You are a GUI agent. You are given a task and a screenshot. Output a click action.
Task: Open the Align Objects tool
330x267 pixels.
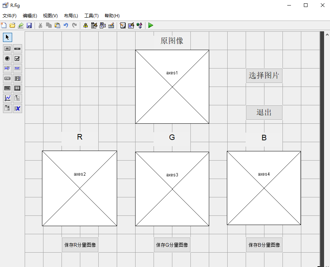point(85,25)
